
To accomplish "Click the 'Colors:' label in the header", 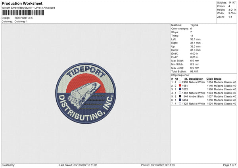I will (x=221, y=6).
